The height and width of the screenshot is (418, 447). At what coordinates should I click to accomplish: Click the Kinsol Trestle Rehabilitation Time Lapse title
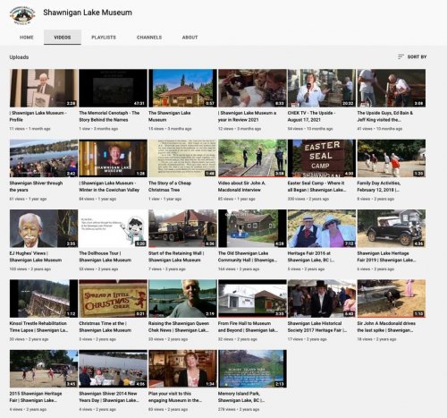click(38, 327)
